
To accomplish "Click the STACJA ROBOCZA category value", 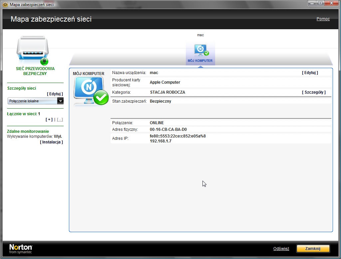I will 168,92.
